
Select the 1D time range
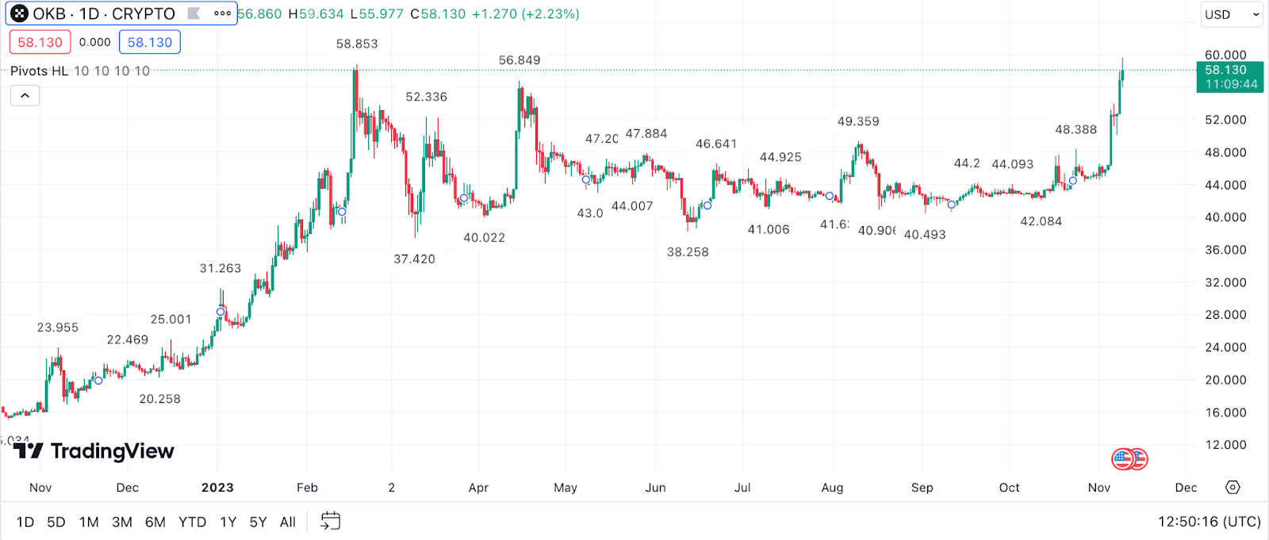tap(25, 522)
